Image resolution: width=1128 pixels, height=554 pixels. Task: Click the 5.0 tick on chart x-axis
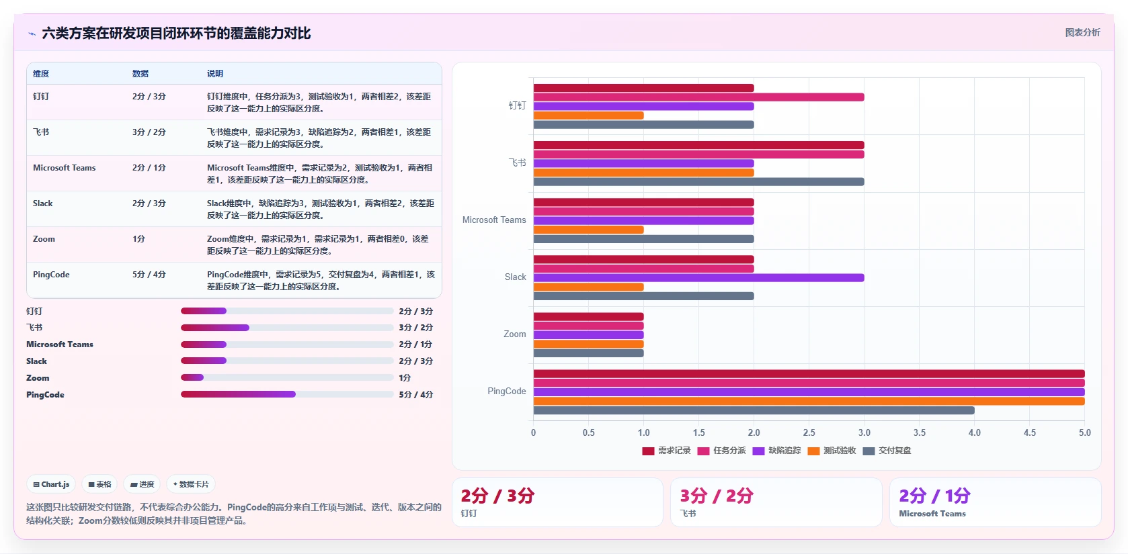pyautogui.click(x=1084, y=433)
